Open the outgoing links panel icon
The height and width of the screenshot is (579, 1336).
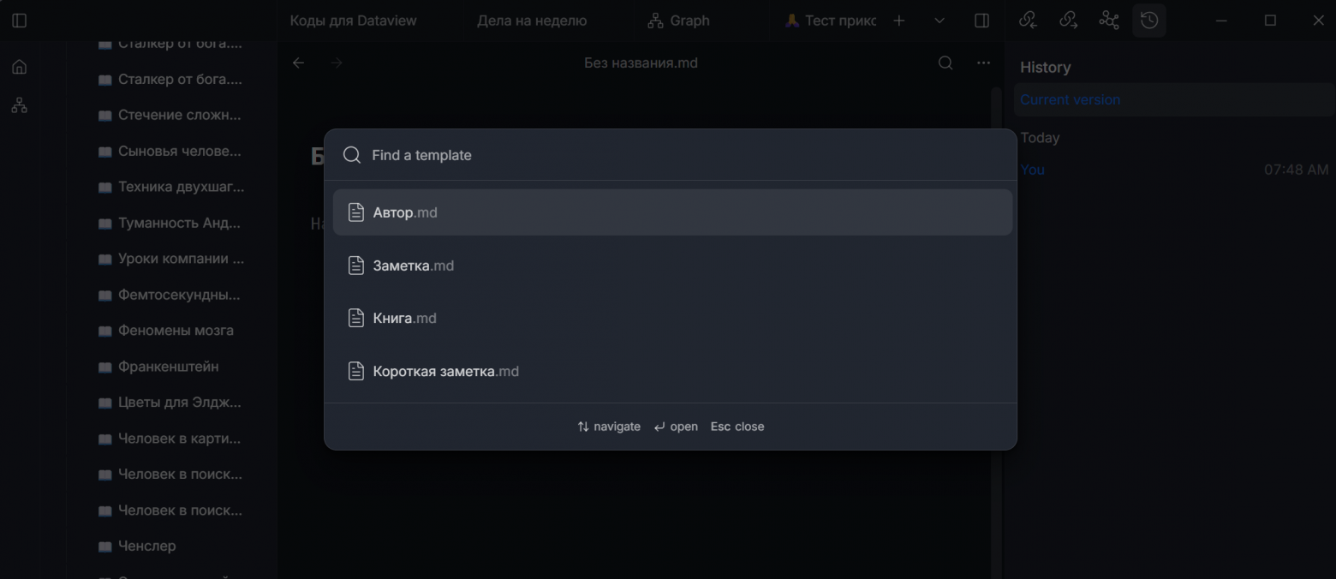pos(1069,21)
